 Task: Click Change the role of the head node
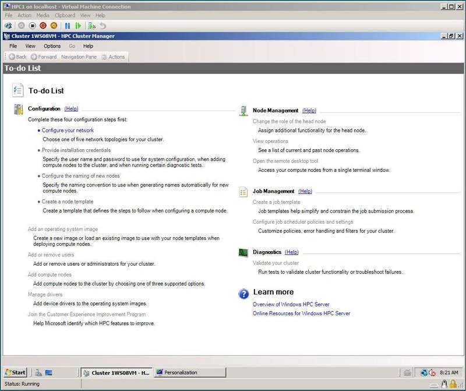coord(289,121)
